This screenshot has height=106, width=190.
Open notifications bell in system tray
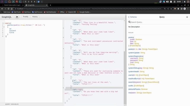point(171,2)
